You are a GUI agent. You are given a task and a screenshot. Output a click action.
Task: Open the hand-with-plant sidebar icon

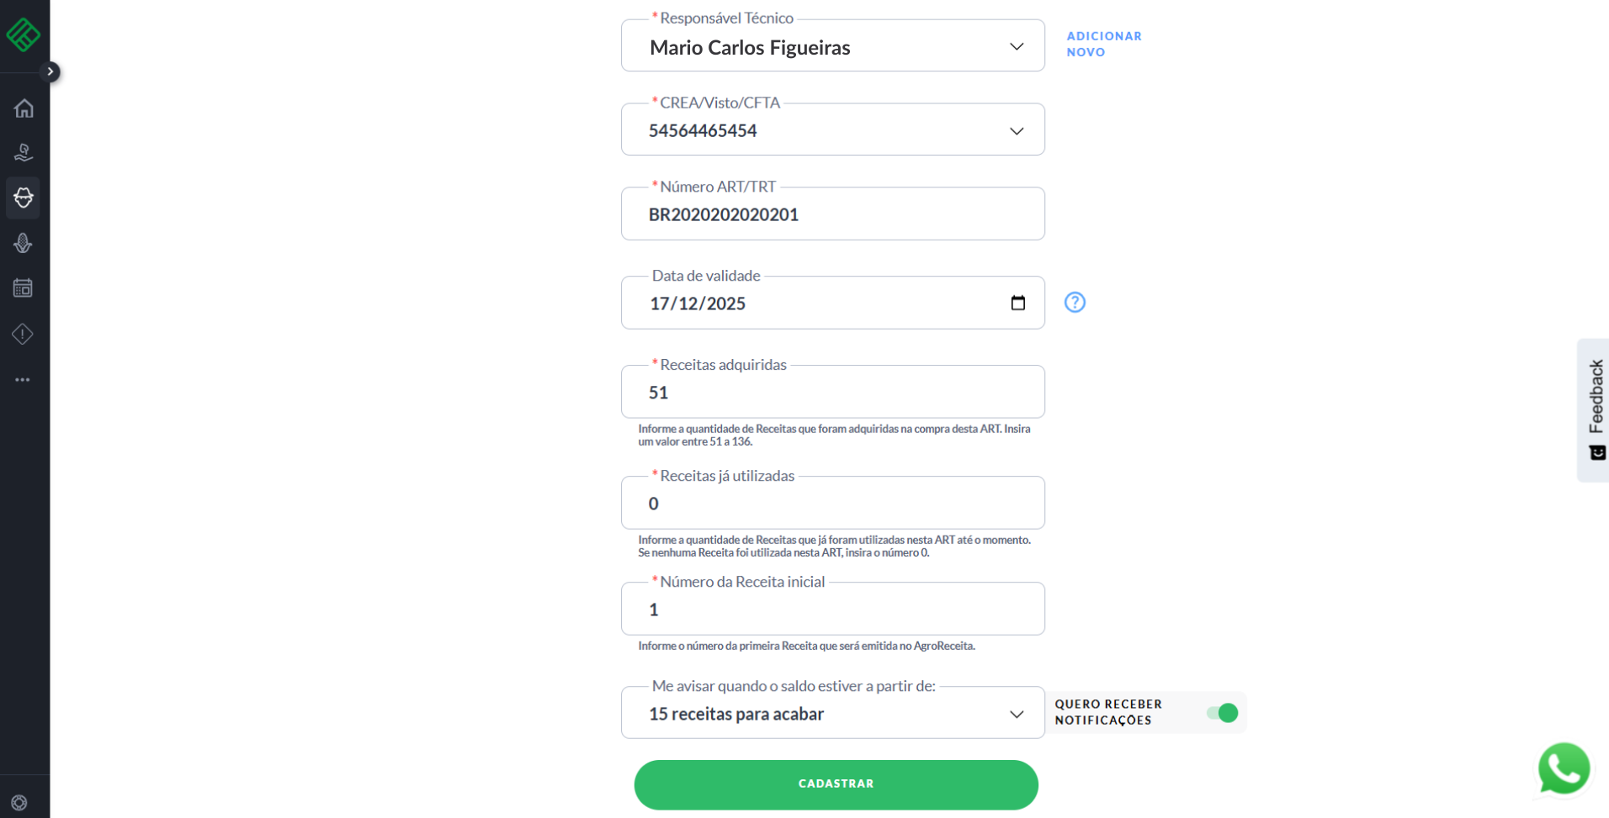coord(24,152)
